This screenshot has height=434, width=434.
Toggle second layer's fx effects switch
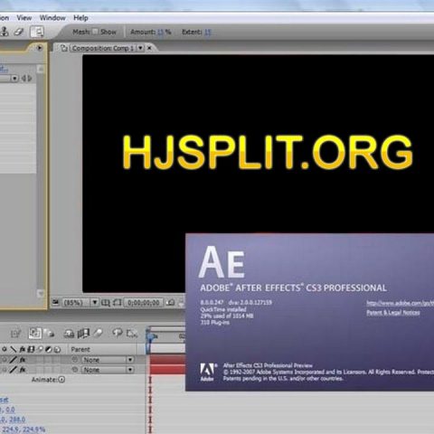pos(23,370)
